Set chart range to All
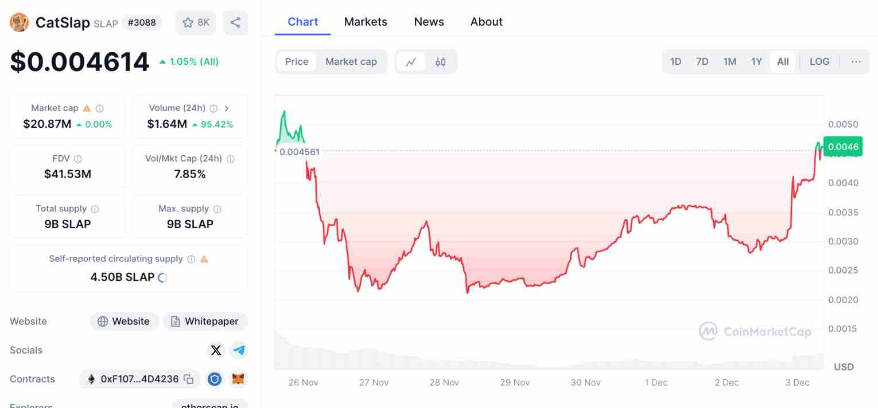The height and width of the screenshot is (408, 878). (783, 62)
